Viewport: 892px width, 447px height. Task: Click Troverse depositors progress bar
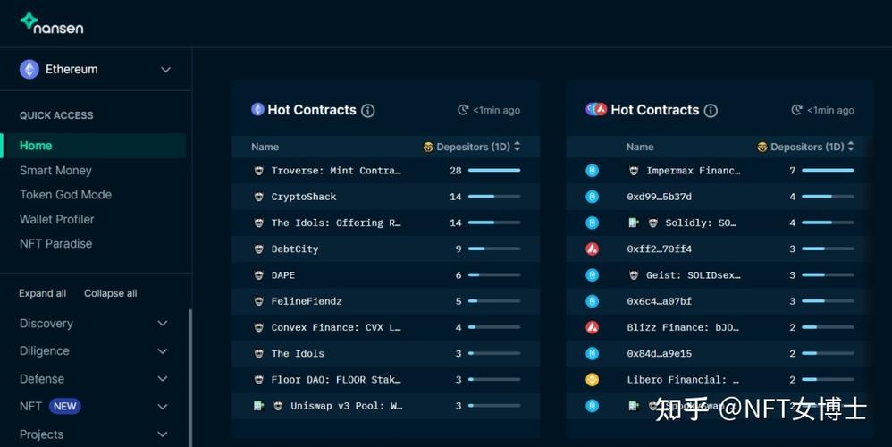point(493,170)
